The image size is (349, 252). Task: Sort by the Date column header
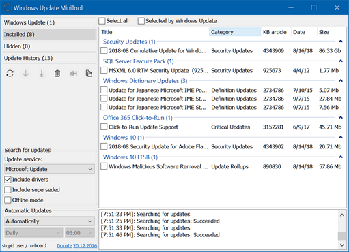(304, 32)
